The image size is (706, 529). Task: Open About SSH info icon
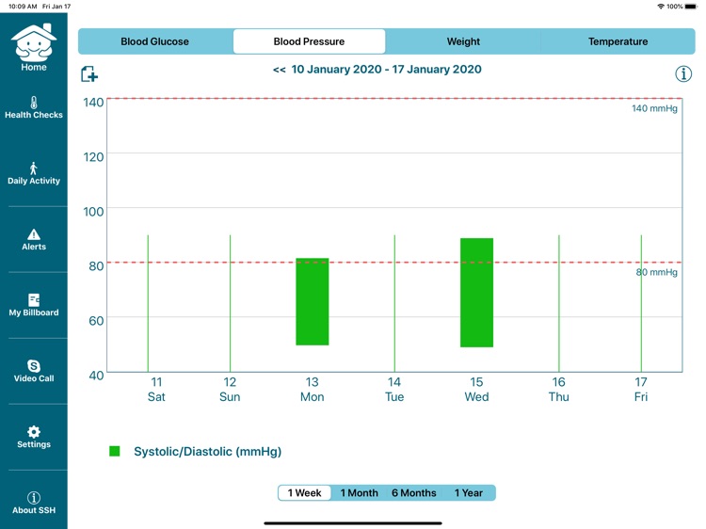point(34,498)
